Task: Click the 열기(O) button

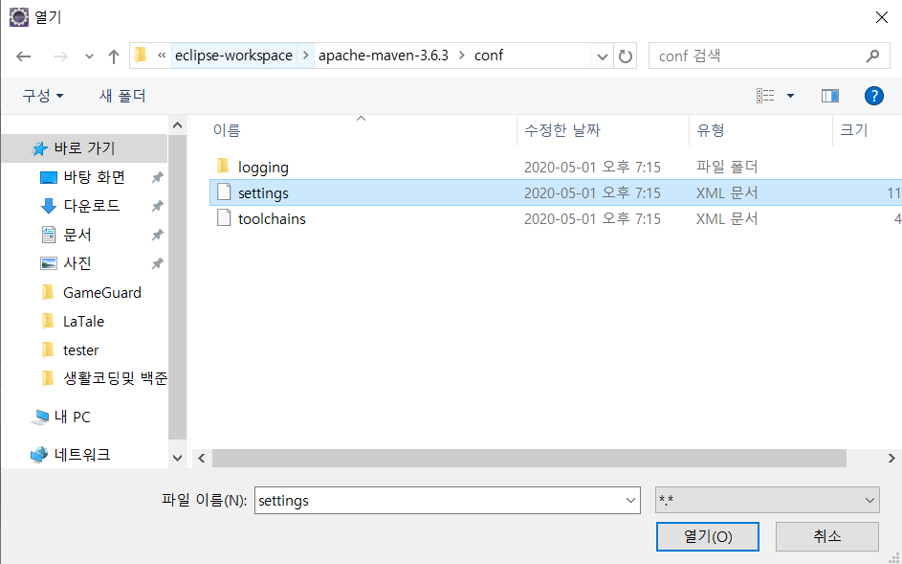Action: coord(708,536)
